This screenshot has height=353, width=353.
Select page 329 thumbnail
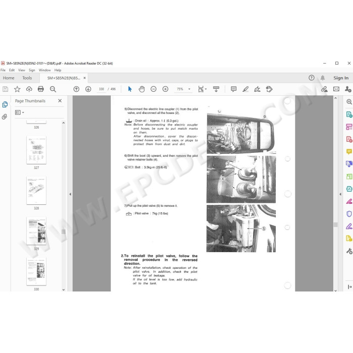point(36,231)
